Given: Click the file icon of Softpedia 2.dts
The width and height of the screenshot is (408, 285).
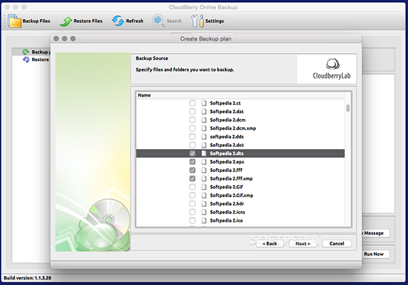Looking at the screenshot, I should 204,153.
